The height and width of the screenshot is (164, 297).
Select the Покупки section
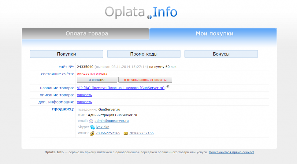point(66,54)
